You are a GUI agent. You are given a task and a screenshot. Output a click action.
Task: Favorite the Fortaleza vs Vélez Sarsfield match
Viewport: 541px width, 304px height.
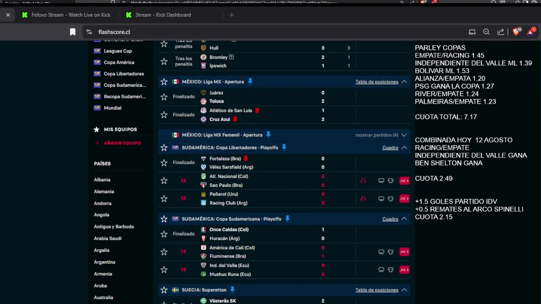click(x=164, y=163)
